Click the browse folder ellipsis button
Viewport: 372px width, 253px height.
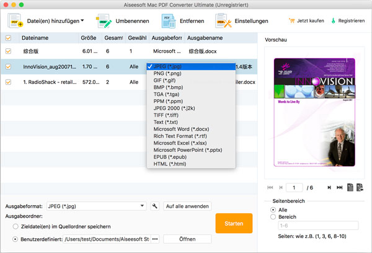tap(155, 239)
